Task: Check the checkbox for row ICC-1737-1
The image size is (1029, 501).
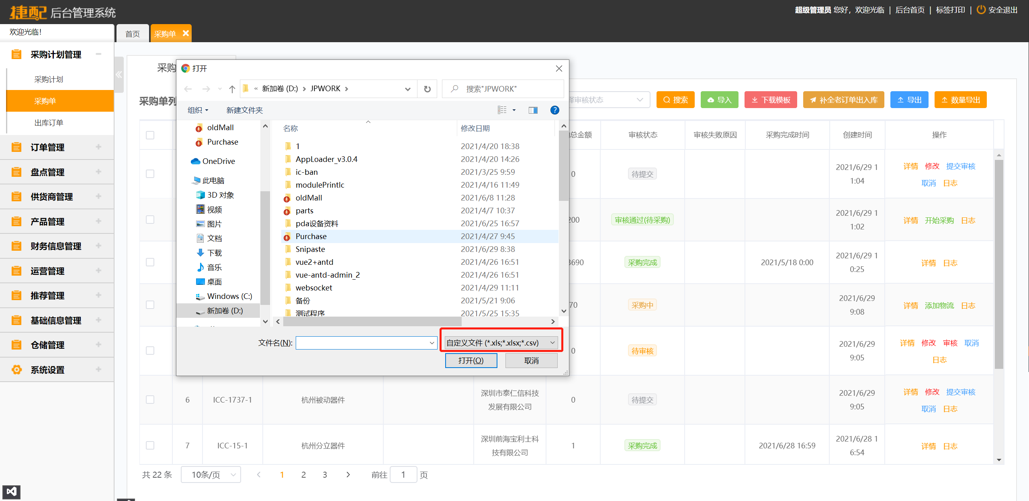Action: coord(150,399)
